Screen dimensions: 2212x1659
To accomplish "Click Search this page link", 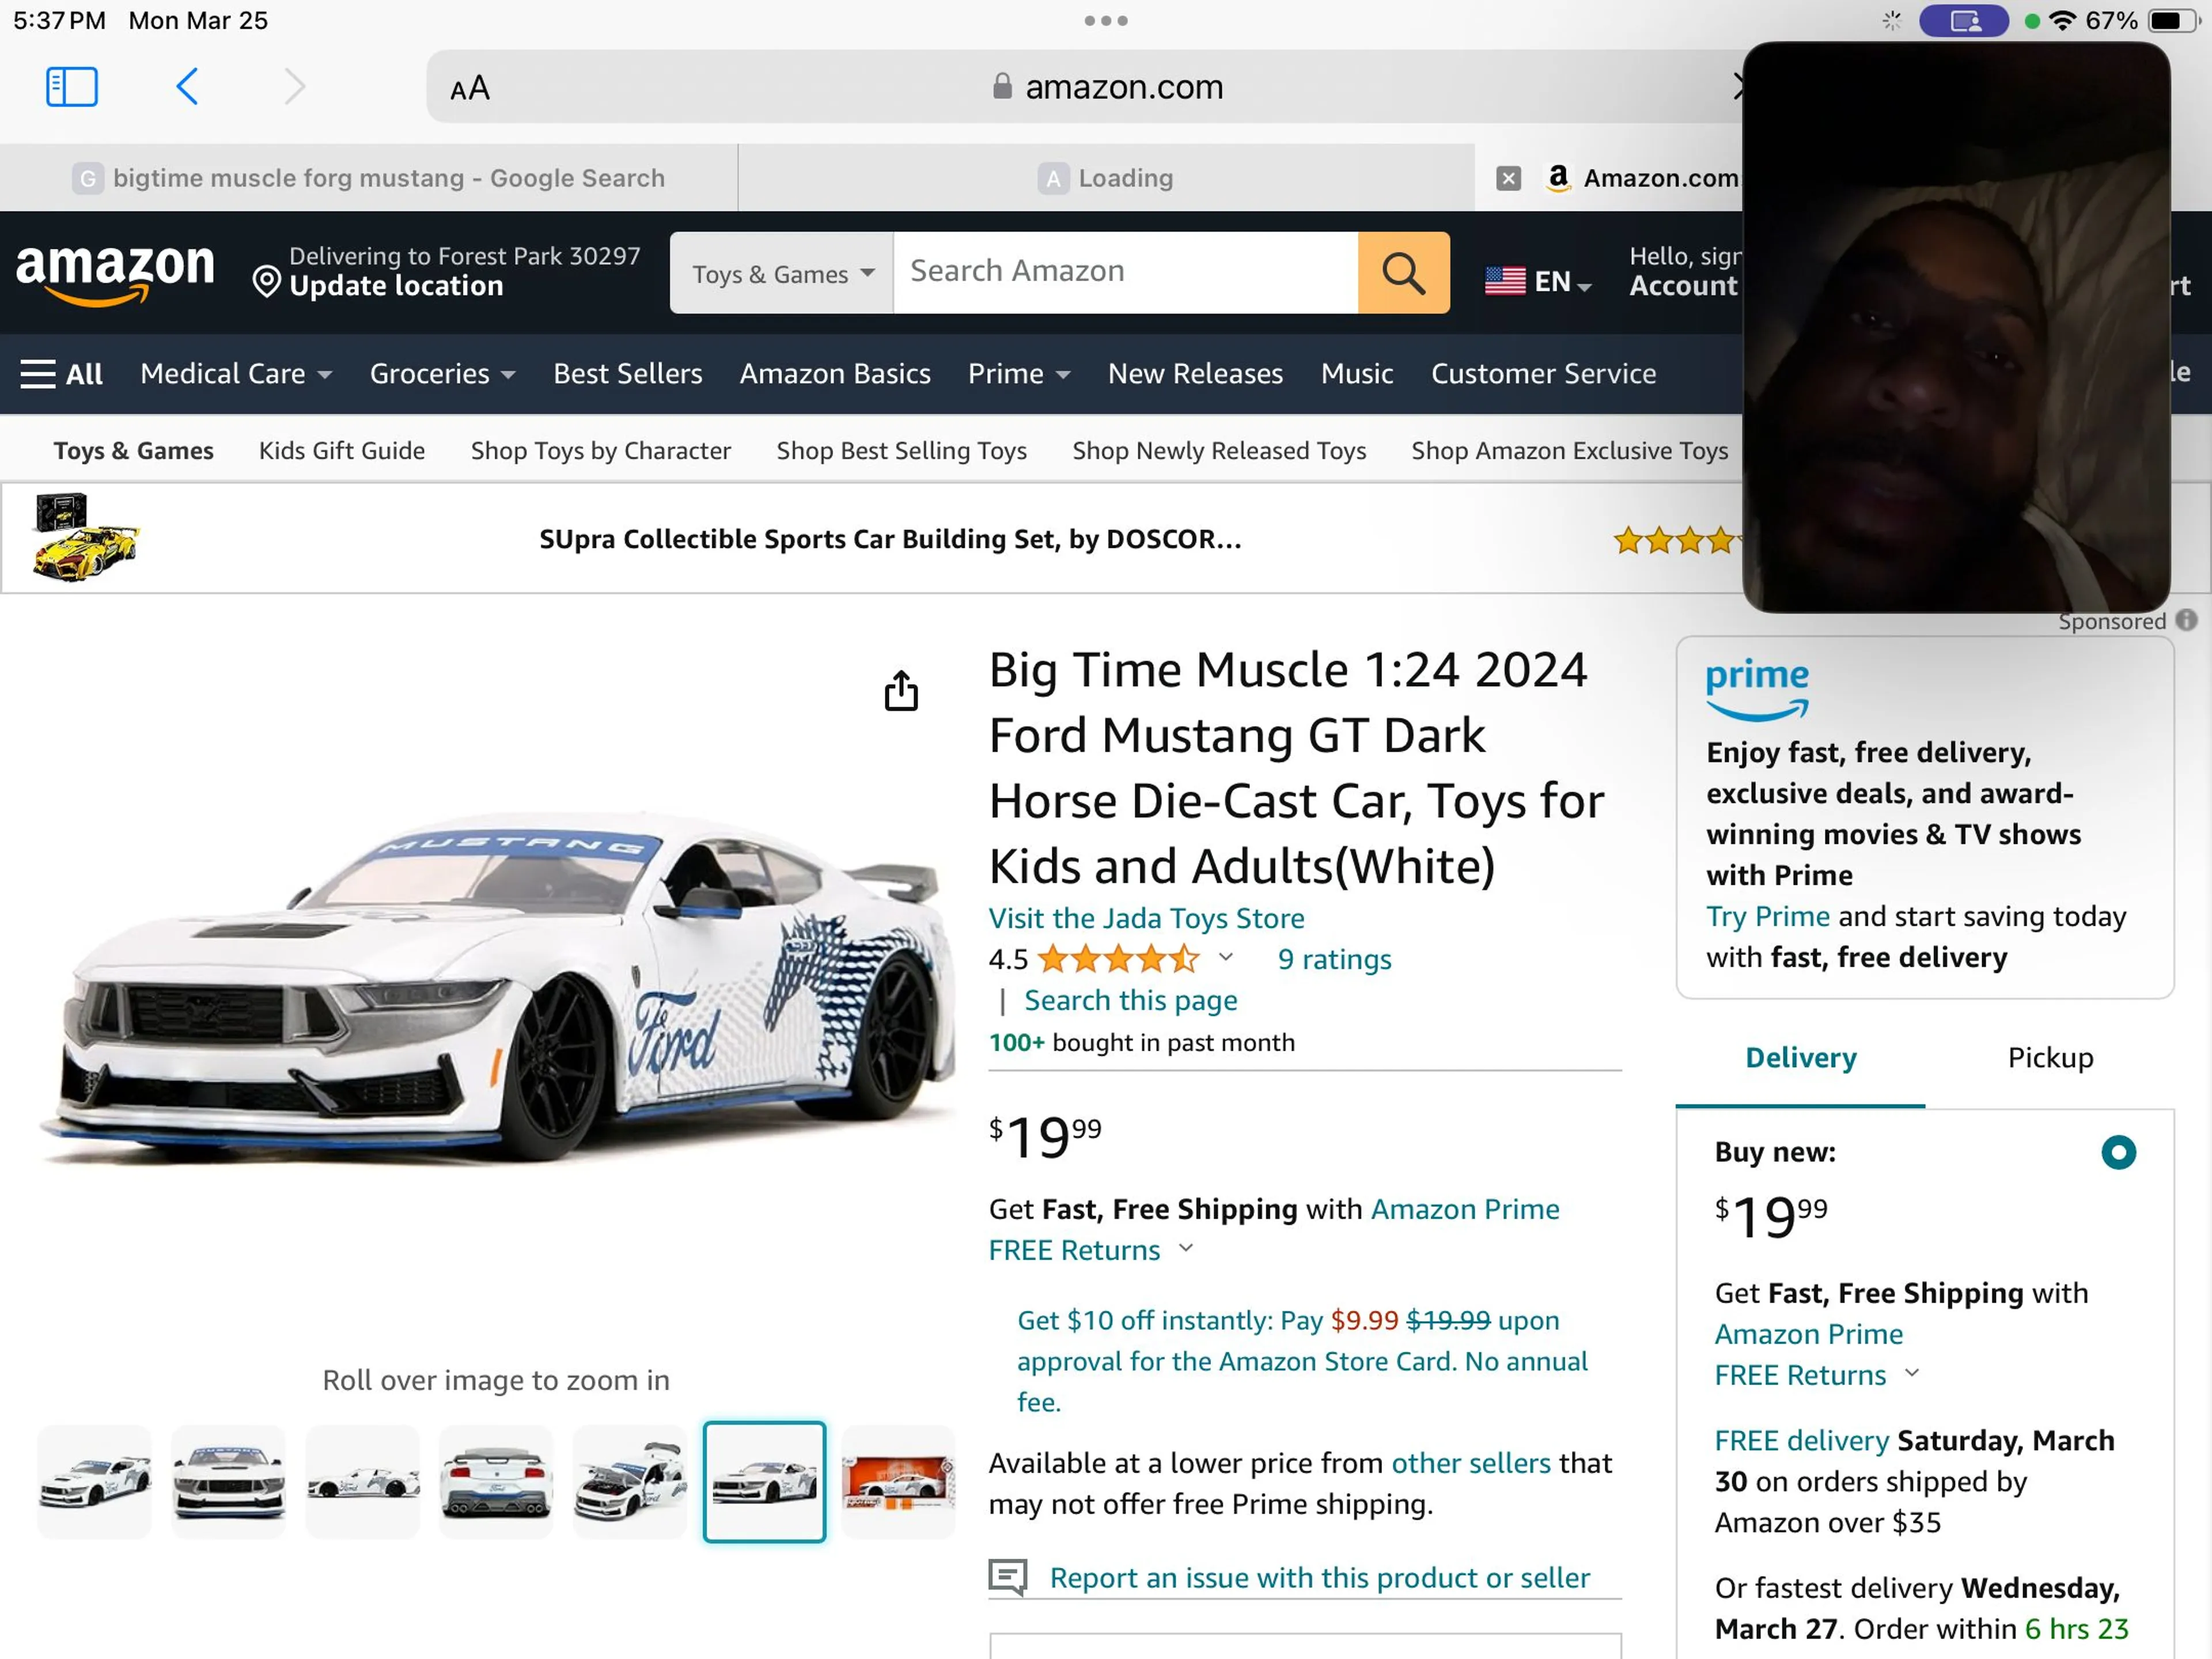I will [x=1130, y=1000].
